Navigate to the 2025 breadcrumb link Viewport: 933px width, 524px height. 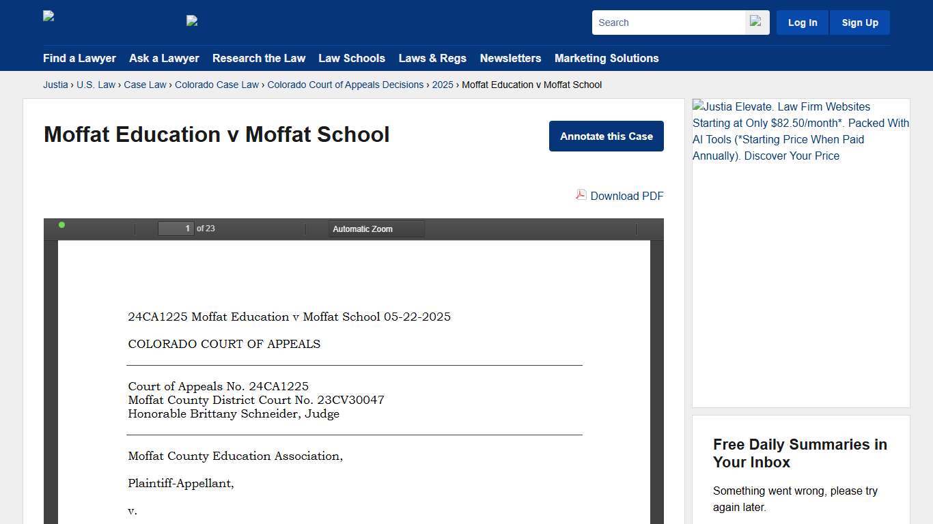pyautogui.click(x=443, y=85)
